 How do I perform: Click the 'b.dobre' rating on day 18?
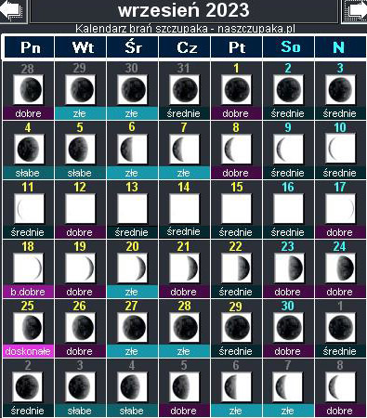28,292
